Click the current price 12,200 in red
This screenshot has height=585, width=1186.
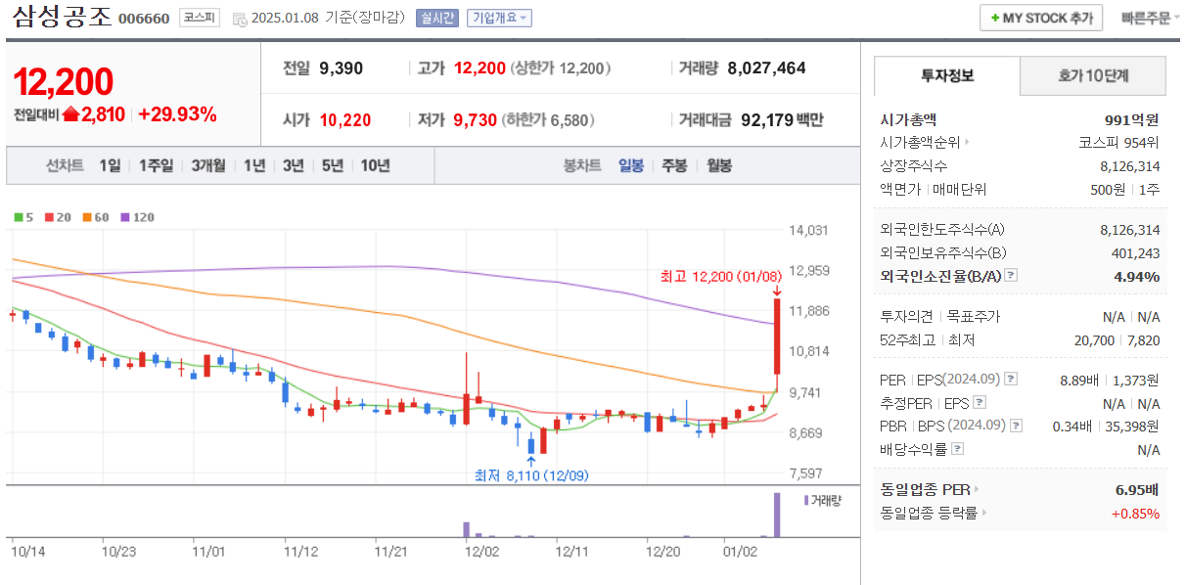pos(64,82)
